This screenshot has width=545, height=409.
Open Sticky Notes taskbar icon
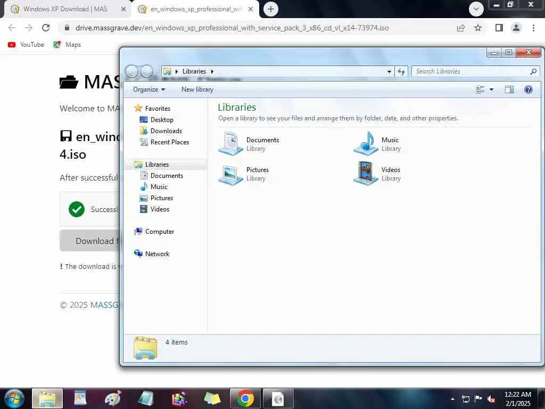(x=212, y=398)
